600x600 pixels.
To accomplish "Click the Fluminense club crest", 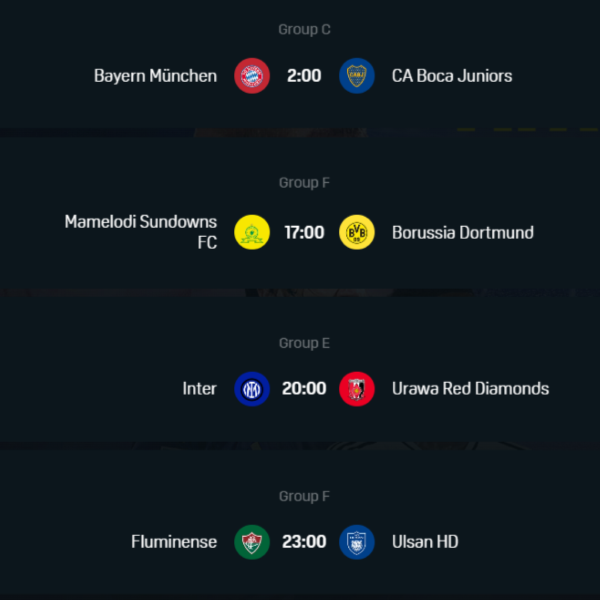I will [252, 542].
